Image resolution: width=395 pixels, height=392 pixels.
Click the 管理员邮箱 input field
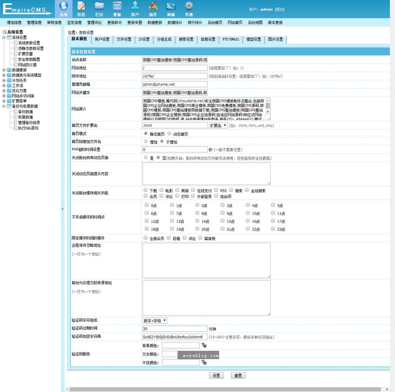point(175,84)
